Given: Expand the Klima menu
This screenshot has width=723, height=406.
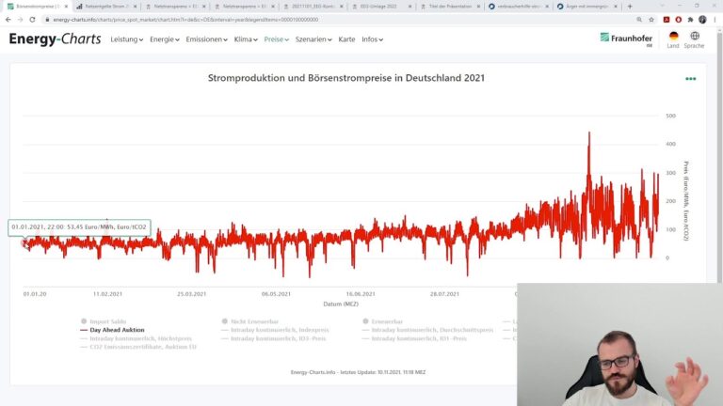Looking at the screenshot, I should coord(246,39).
